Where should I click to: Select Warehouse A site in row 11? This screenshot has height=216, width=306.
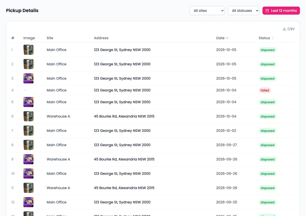(x=58, y=188)
